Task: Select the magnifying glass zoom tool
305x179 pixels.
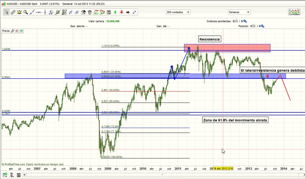Action: [26, 12]
